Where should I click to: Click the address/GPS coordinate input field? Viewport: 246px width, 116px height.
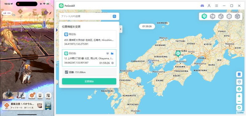[x=85, y=16]
